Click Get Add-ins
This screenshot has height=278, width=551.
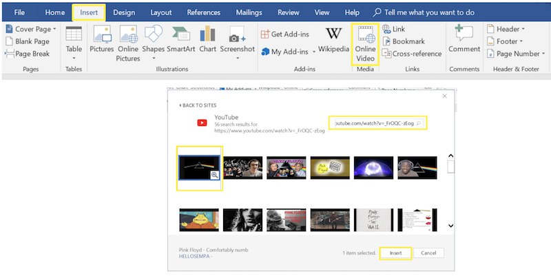[285, 34]
